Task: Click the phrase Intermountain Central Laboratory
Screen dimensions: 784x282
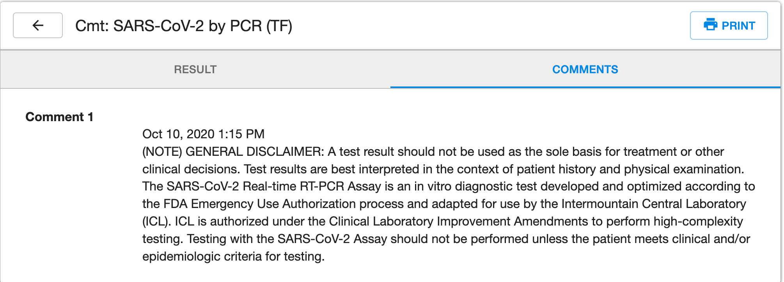Action: click(x=654, y=204)
